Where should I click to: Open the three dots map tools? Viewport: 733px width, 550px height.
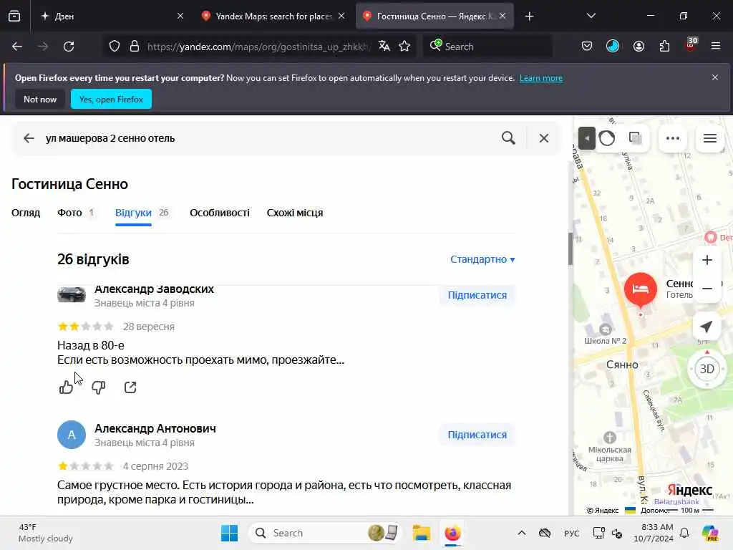(673, 138)
